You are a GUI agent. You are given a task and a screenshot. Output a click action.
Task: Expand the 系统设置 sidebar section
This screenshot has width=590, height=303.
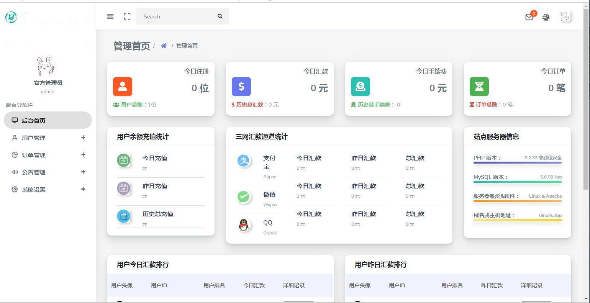pyautogui.click(x=34, y=190)
